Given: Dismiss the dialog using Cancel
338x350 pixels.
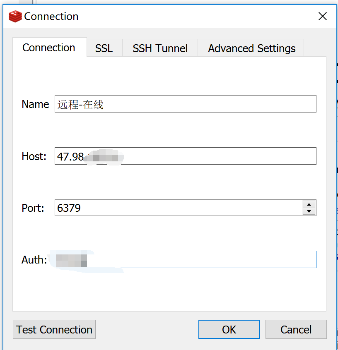Looking at the screenshot, I should pyautogui.click(x=296, y=330).
